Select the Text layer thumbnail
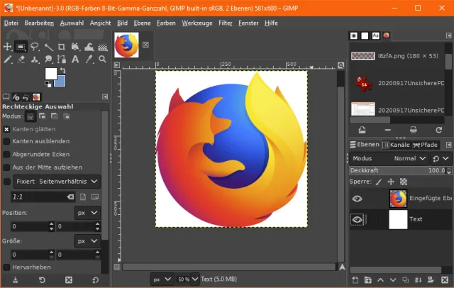The height and width of the screenshot is (288, 454). coord(398,220)
